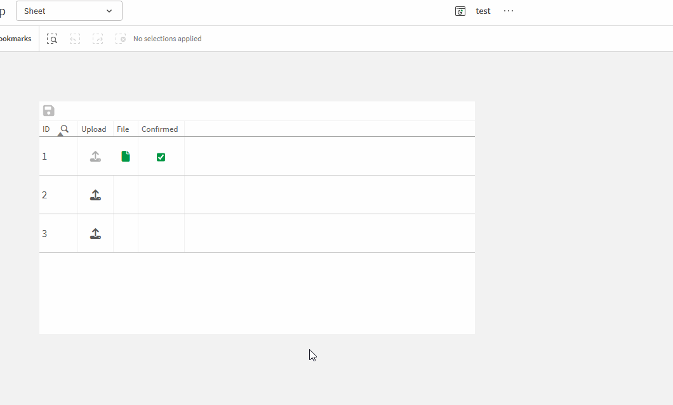Open the three-dot more options menu
Screen dimensions: 673x405
509,11
